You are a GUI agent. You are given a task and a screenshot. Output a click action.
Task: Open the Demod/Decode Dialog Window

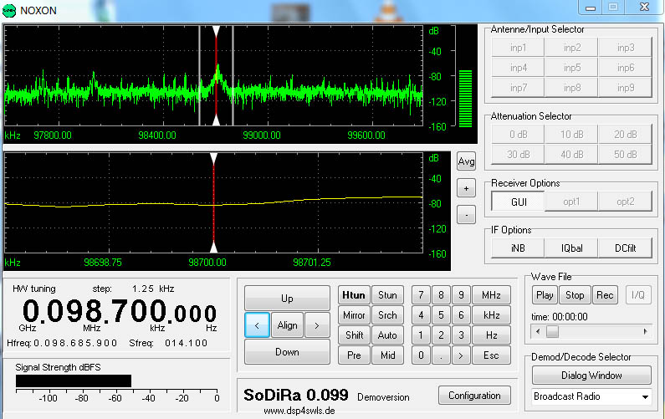click(x=592, y=376)
